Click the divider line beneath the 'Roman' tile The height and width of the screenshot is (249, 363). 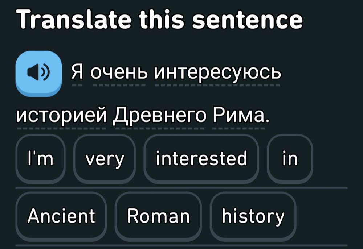click(158, 246)
